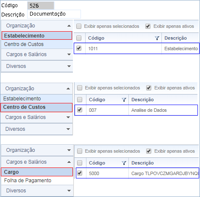Select the highlighted Cargo item

coord(37,172)
